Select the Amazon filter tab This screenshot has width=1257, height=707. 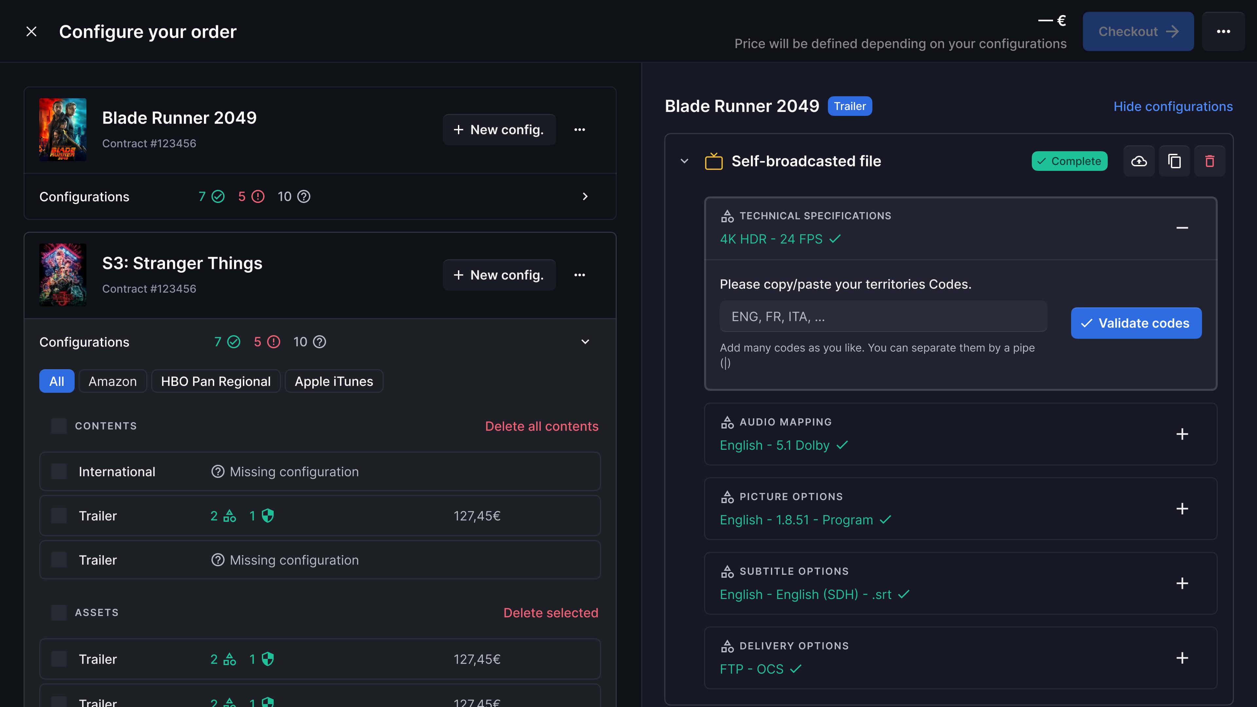tap(113, 382)
